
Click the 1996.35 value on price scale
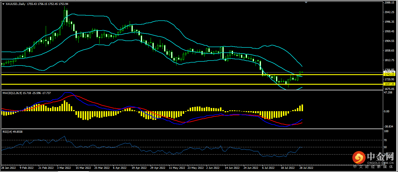point(389,22)
